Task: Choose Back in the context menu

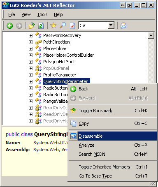Action: pyautogui.click(x=113, y=89)
